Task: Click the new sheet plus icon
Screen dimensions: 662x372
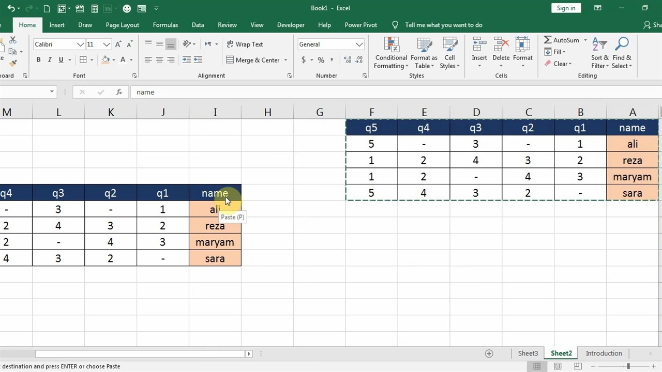Action: [489, 353]
